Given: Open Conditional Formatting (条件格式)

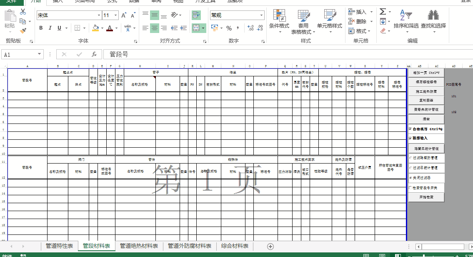Looking at the screenshot, I should tap(279, 20).
